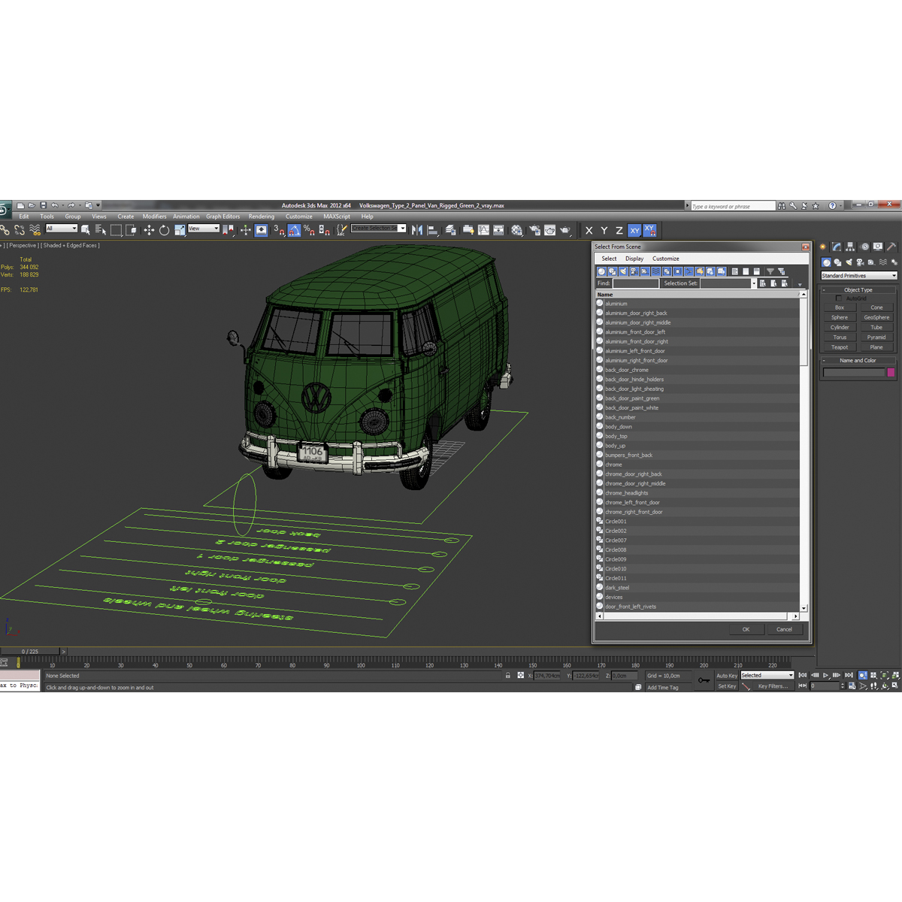Open Curve Editor icon
Image resolution: width=902 pixels, height=902 pixels.
click(x=483, y=230)
